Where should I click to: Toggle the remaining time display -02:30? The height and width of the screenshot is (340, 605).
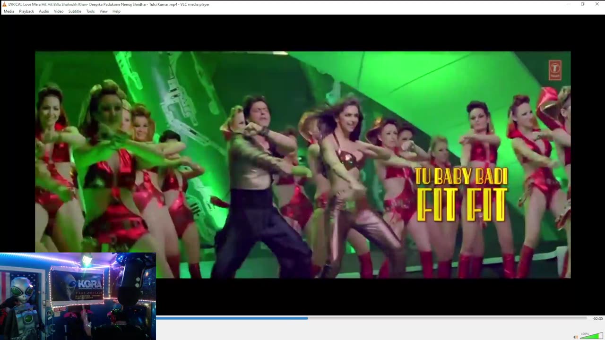point(597,319)
